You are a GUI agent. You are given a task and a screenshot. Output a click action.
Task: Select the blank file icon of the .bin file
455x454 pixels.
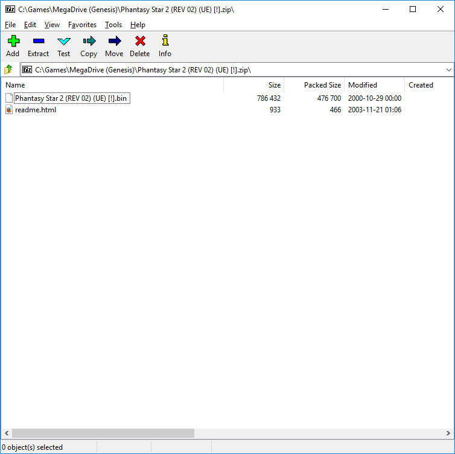coord(9,98)
